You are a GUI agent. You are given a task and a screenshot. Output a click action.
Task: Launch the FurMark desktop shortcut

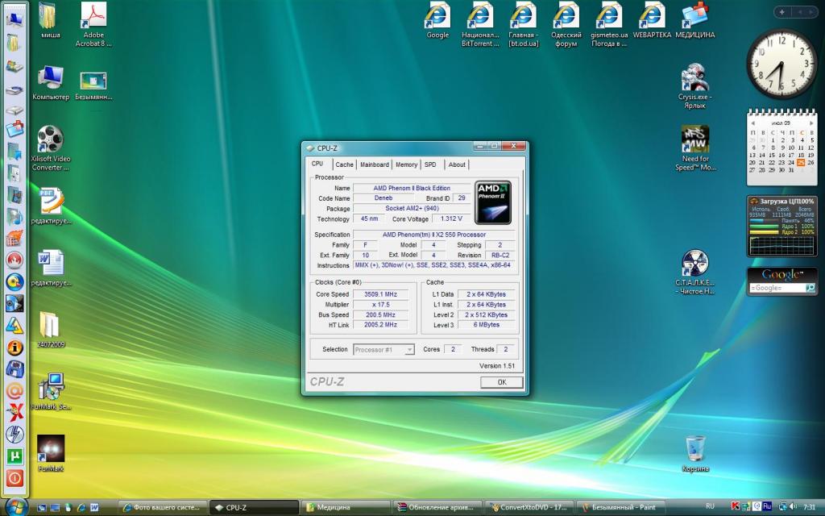(51, 453)
